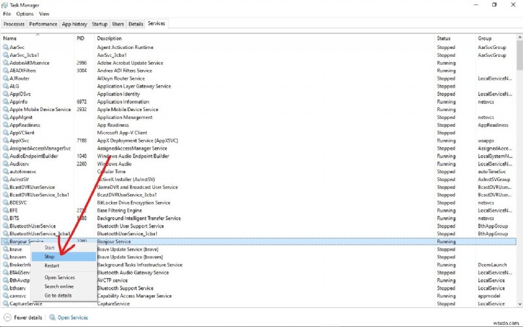Screen dimensions: 523x327
Task: Select the AxInstSV service name
Action: (20, 179)
